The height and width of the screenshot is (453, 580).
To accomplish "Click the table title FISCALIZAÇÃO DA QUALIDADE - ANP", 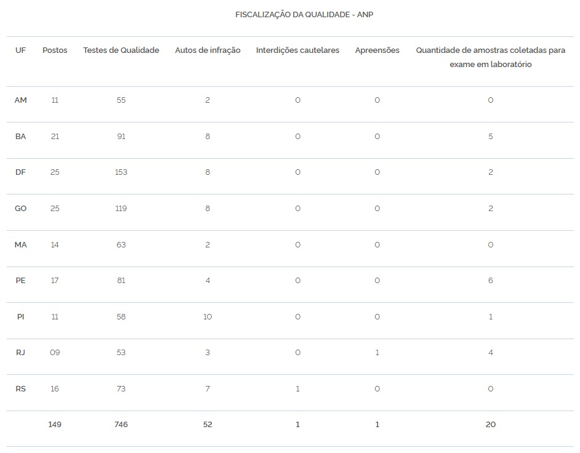I will (304, 14).
